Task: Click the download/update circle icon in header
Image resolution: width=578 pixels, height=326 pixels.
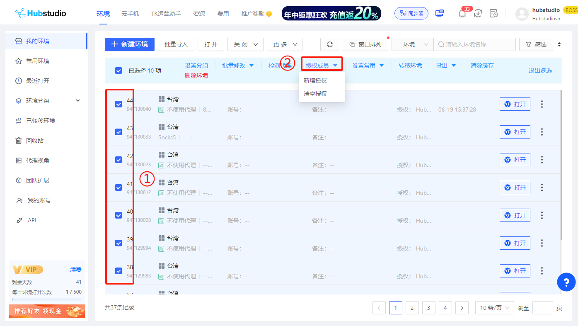Action: coord(478,13)
